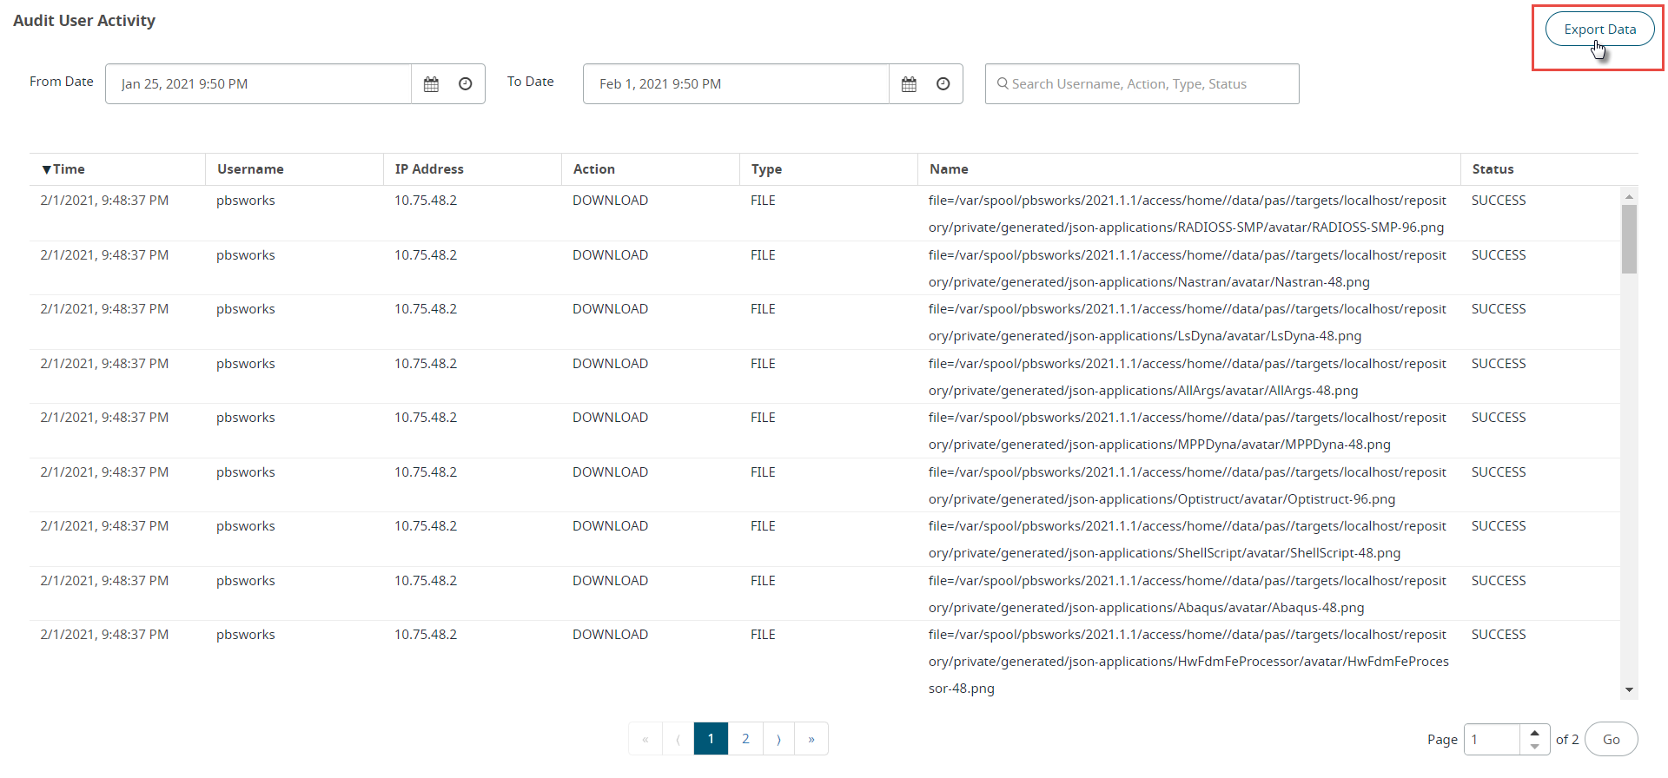The image size is (1668, 778).
Task: Click DOWNLOAD action in the Abaqus row
Action: pyautogui.click(x=610, y=581)
